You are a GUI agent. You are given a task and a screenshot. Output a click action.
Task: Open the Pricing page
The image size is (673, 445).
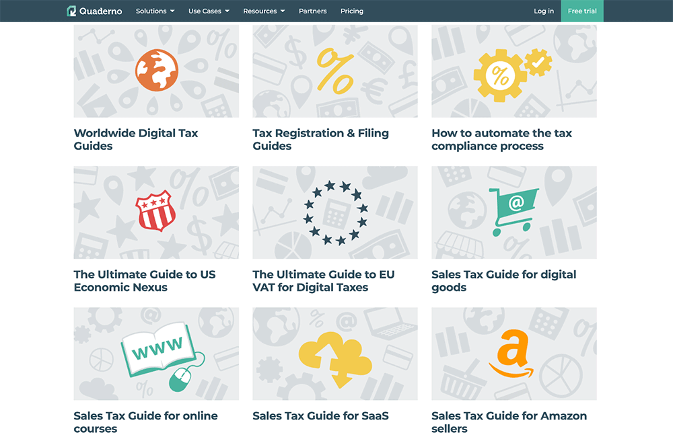pos(352,11)
